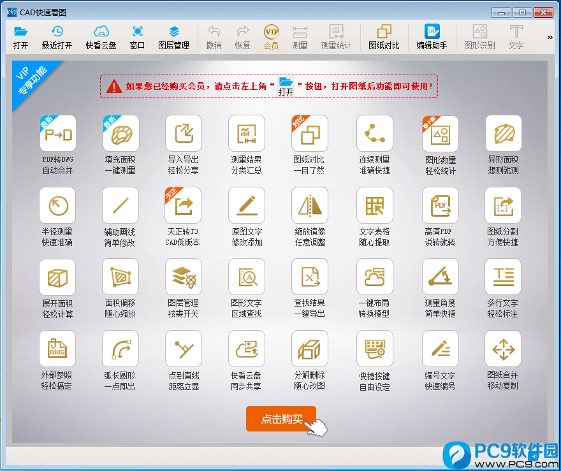Click the 弧长圆形 一点即出 icon

(x=120, y=349)
